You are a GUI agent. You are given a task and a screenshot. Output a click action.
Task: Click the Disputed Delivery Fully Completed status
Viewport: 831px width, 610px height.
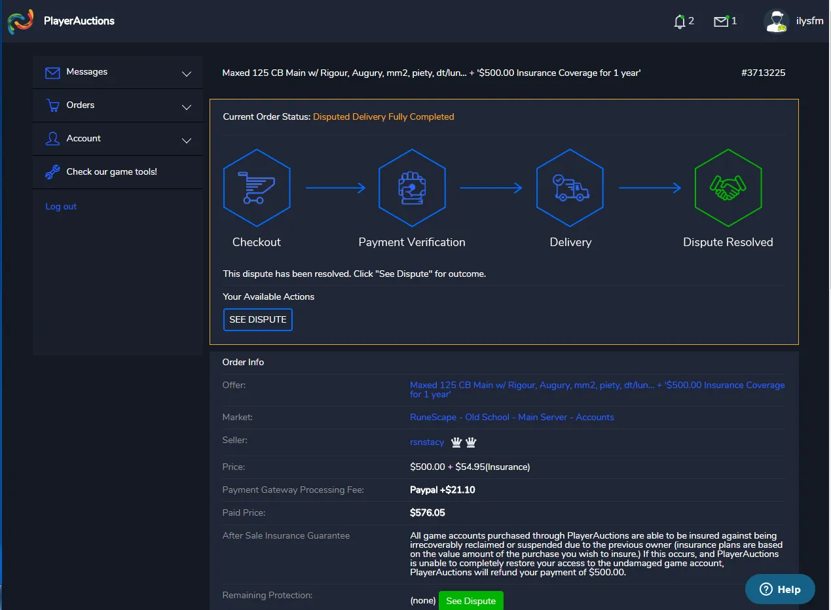tap(384, 117)
